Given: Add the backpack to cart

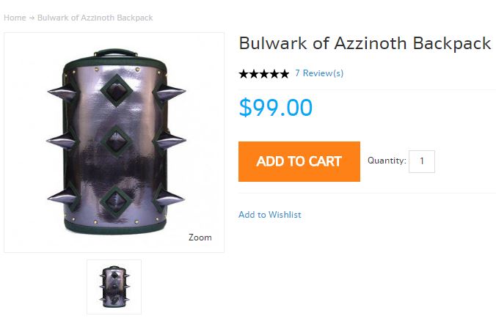Looking at the screenshot, I should coord(299,161).
